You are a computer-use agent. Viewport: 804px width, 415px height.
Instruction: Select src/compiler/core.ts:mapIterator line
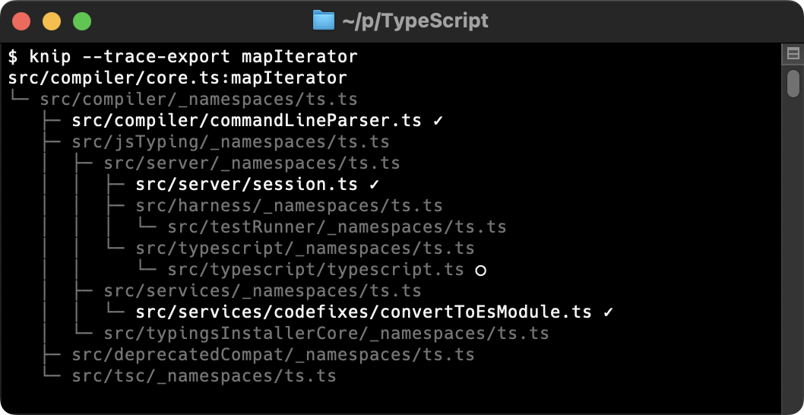pyautogui.click(x=177, y=78)
